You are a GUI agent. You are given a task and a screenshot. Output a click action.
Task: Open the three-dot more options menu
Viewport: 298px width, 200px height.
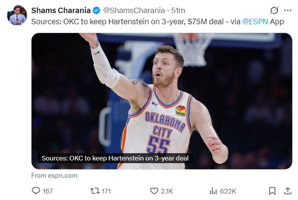288,10
